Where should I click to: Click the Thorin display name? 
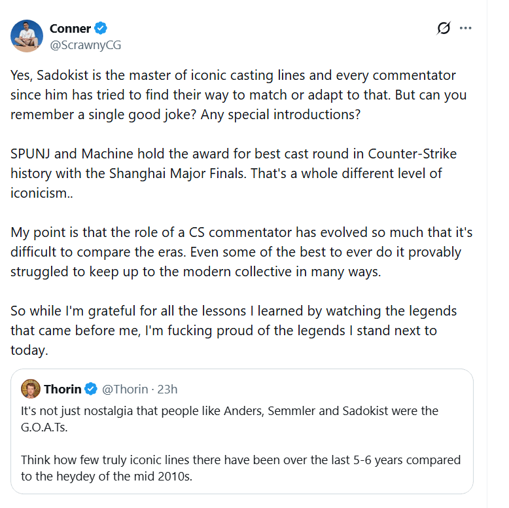click(62, 390)
